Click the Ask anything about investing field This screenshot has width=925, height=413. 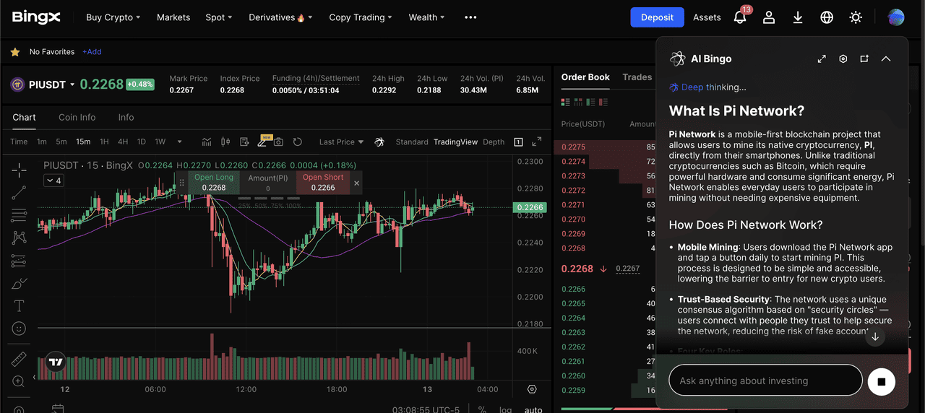[x=765, y=381]
